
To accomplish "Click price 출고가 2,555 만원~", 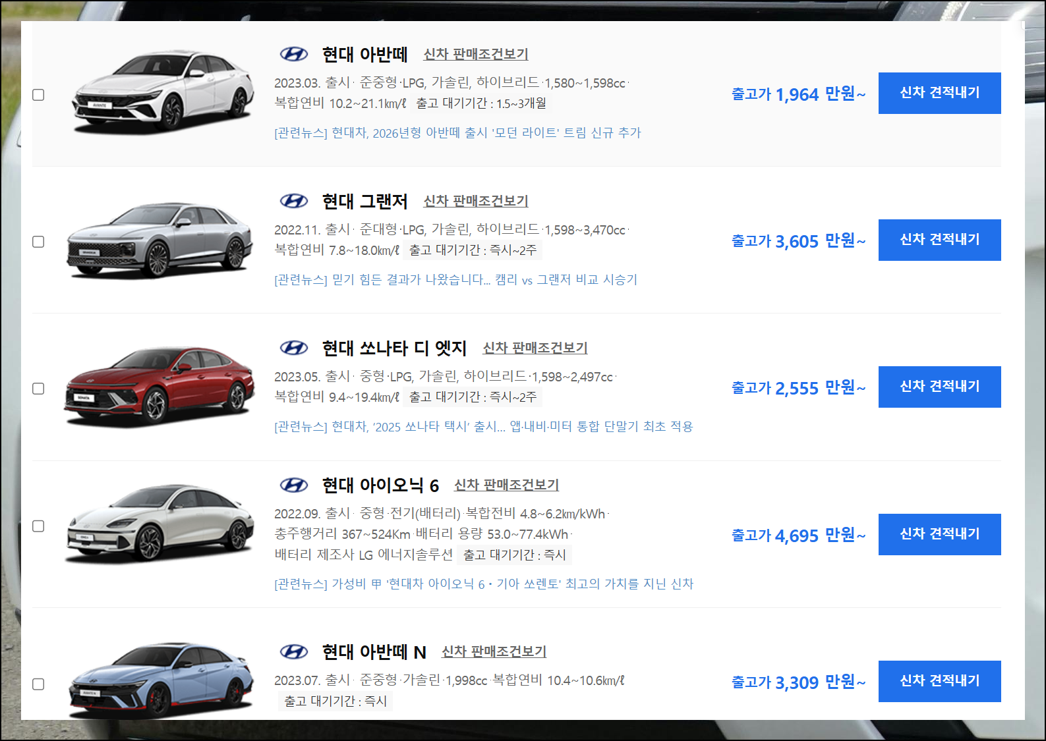I will 798,388.
